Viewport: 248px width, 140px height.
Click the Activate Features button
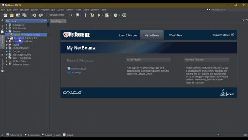(x=207, y=59)
